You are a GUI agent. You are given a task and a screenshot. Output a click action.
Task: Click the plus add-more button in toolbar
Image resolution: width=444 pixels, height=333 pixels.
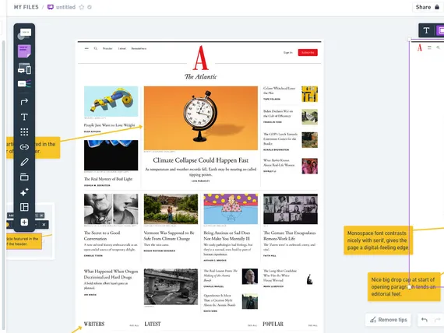[24, 222]
